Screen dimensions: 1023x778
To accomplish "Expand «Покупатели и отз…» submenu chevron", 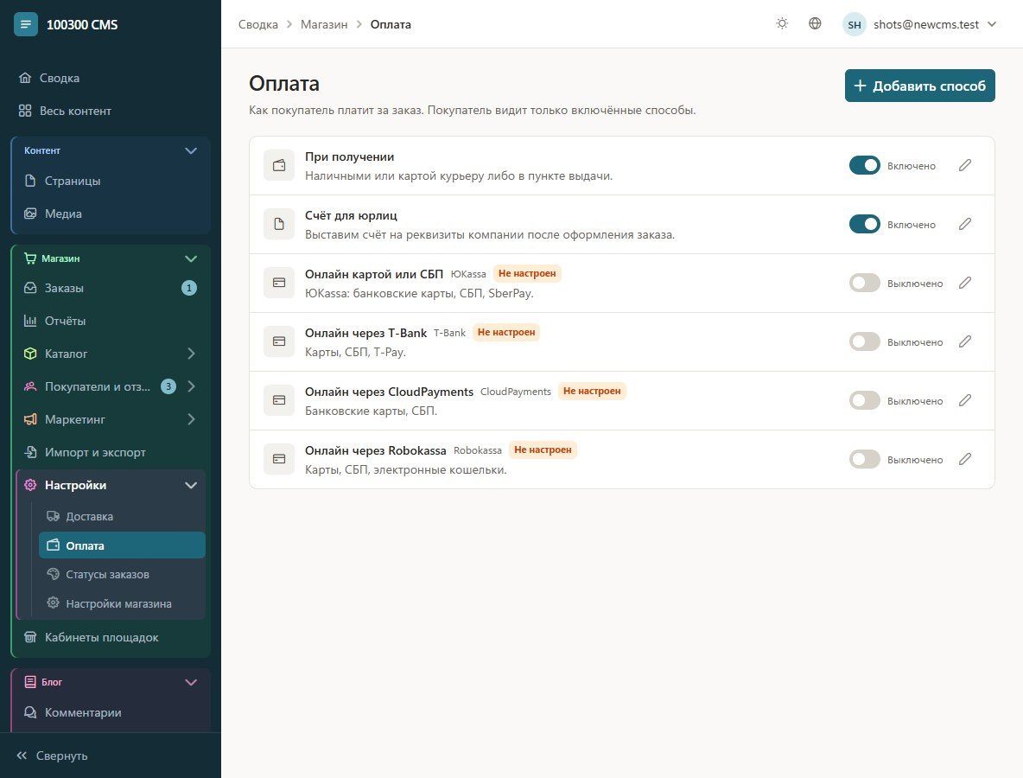I will click(191, 386).
